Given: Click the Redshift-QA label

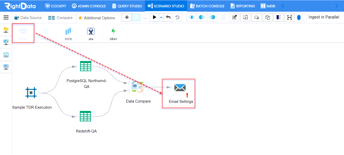Looking at the screenshot, I should pos(86,131).
